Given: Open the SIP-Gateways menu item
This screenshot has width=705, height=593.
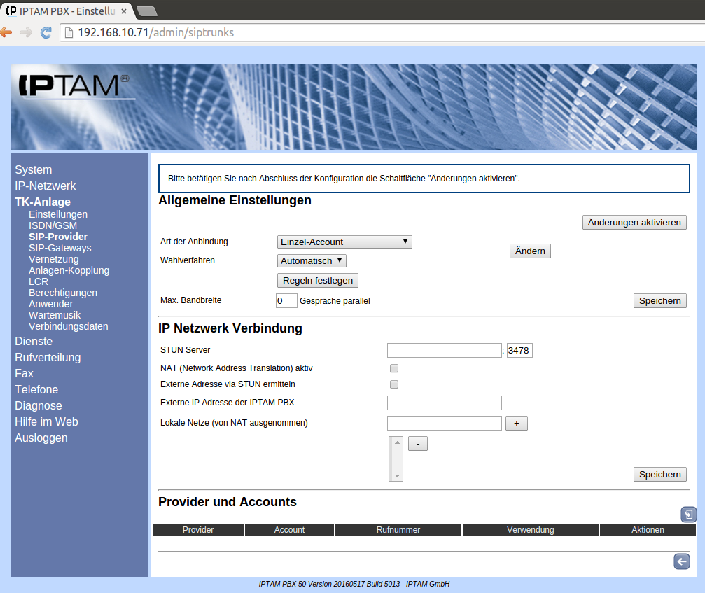Looking at the screenshot, I should (x=60, y=248).
